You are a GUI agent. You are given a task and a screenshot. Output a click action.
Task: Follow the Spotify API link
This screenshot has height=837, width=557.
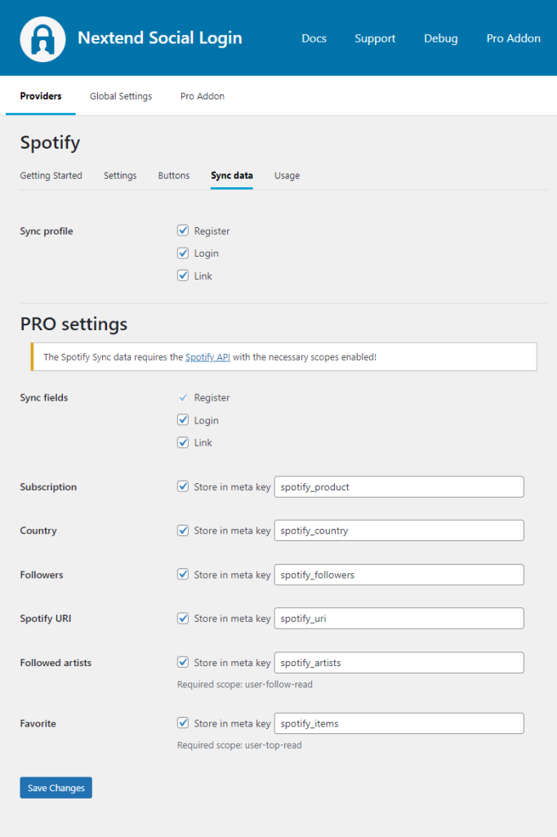pyautogui.click(x=207, y=357)
